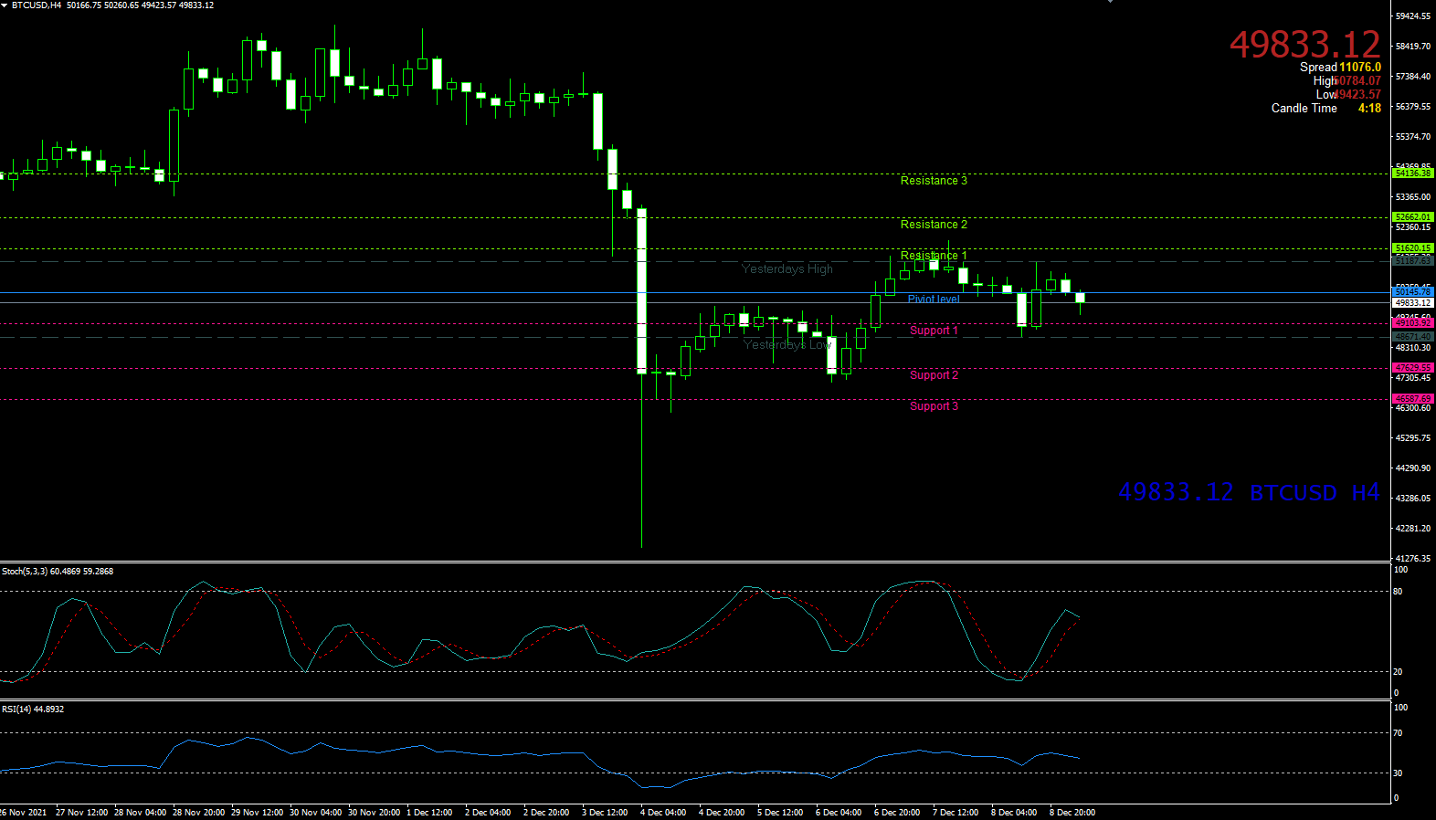Click the Resistance 3 line label
Image resolution: width=1436 pixels, height=820 pixels.
click(x=933, y=181)
